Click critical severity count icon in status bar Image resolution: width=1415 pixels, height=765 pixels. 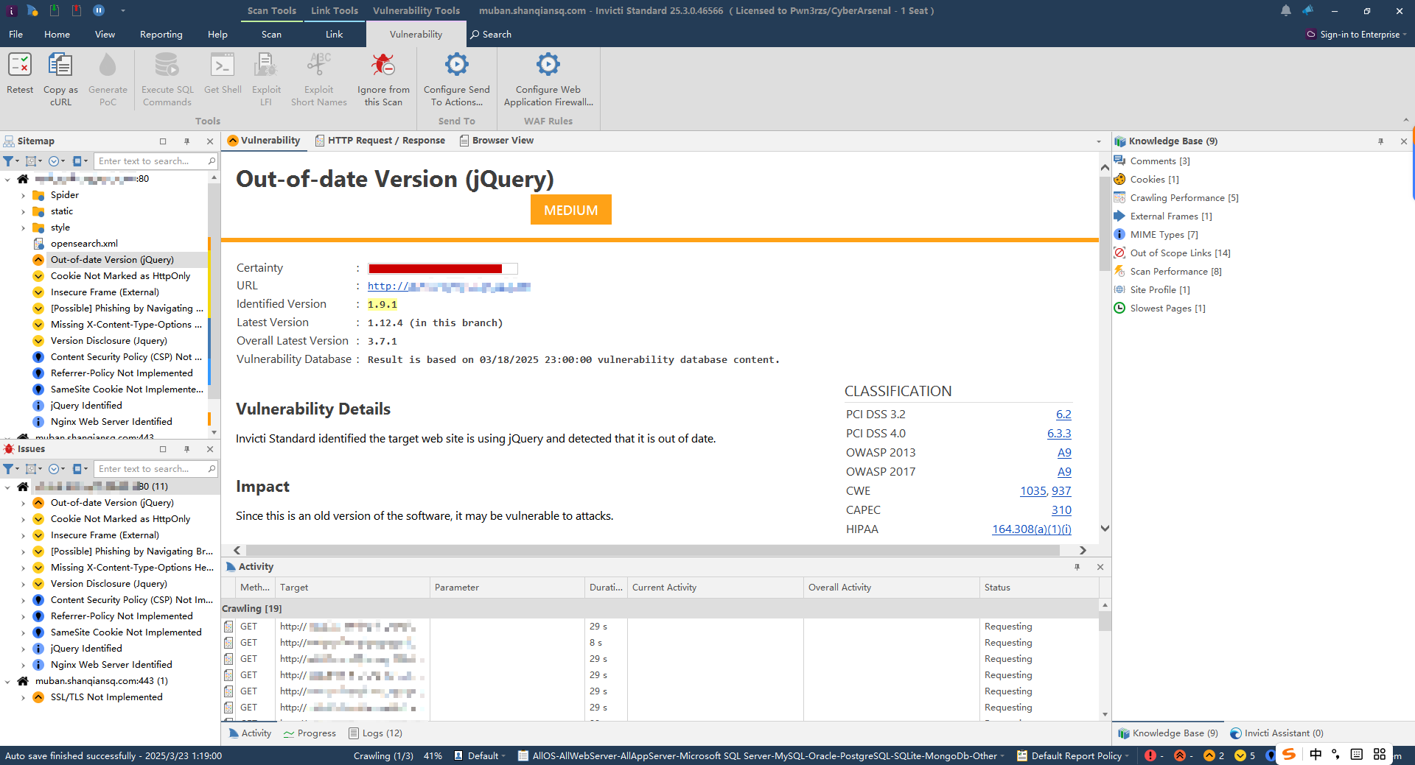(1150, 755)
